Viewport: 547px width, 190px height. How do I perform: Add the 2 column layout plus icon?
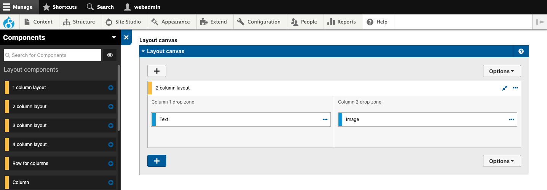coord(111,107)
